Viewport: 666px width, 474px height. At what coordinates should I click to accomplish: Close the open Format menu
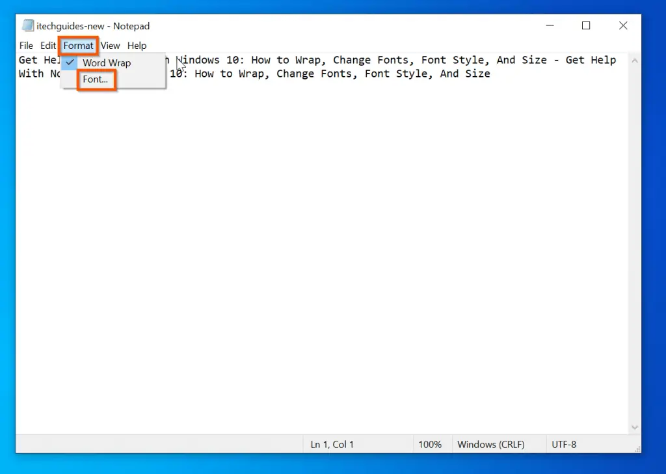(x=78, y=46)
